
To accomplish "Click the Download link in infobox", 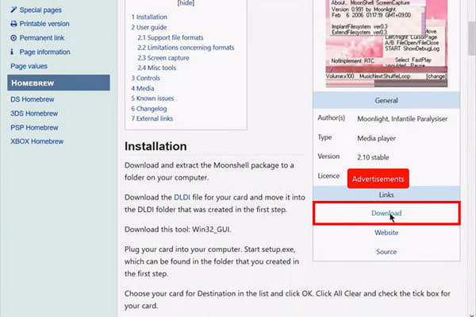I will [x=386, y=213].
